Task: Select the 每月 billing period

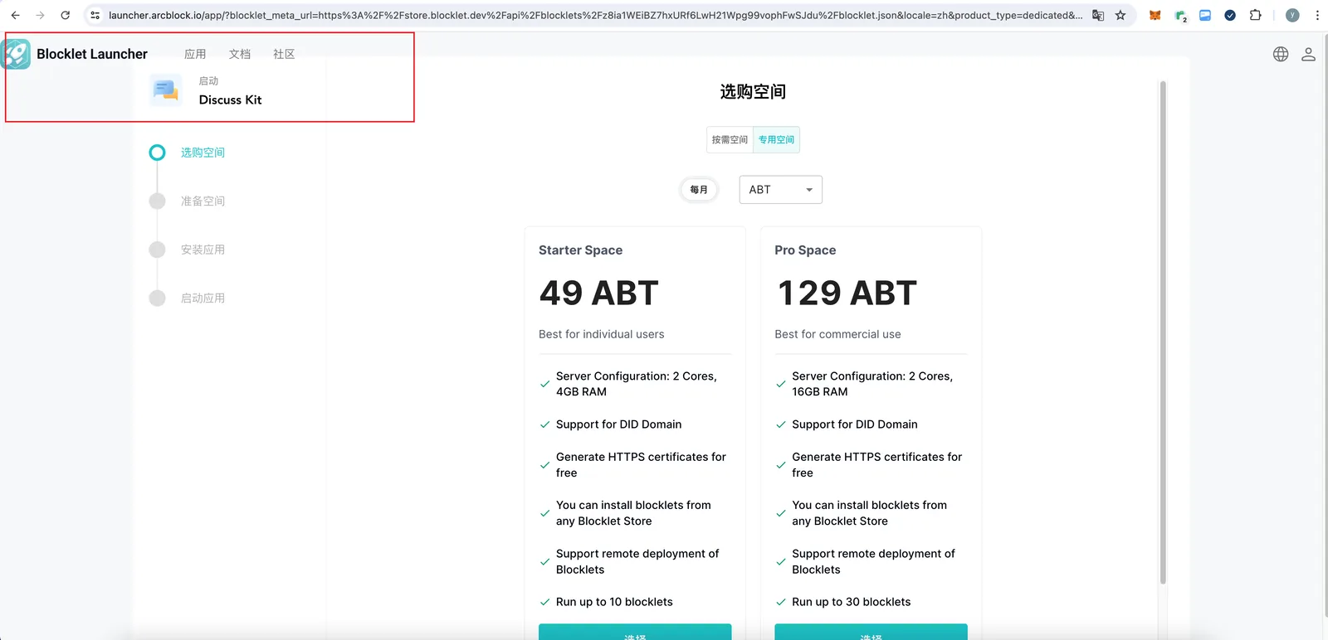Action: pos(699,190)
